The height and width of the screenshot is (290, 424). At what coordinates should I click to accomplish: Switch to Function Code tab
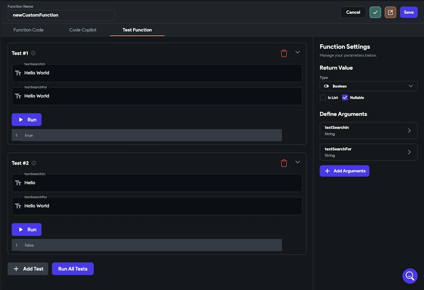[x=28, y=30]
